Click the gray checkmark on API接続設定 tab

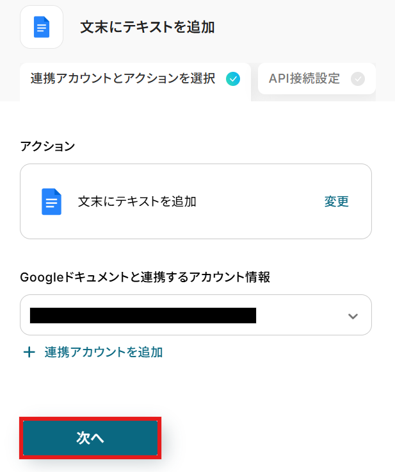(x=358, y=79)
